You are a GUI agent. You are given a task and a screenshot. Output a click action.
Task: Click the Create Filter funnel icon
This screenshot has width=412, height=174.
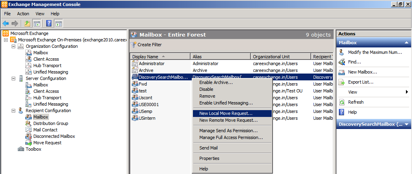133,45
